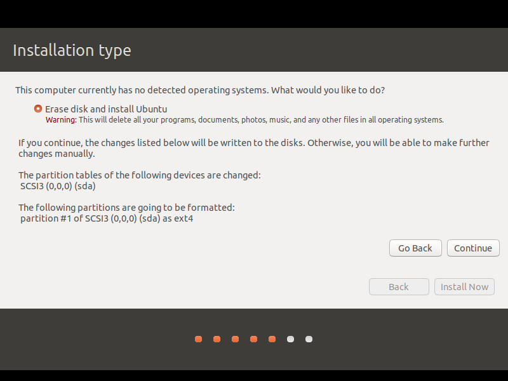Click the Installation type heading
Viewport: 508px width, 381px height.
72,50
